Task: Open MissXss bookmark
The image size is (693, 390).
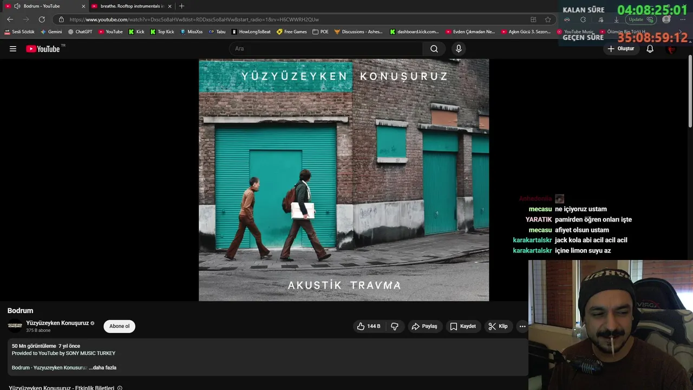Action: click(192, 32)
